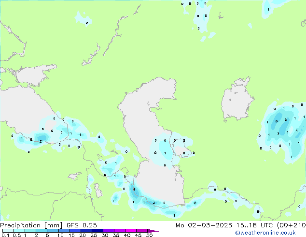Pick the 1 to 2 mm legend swatch
Image resolution: width=306 pixels, height=237 pixels.
tap(30, 231)
